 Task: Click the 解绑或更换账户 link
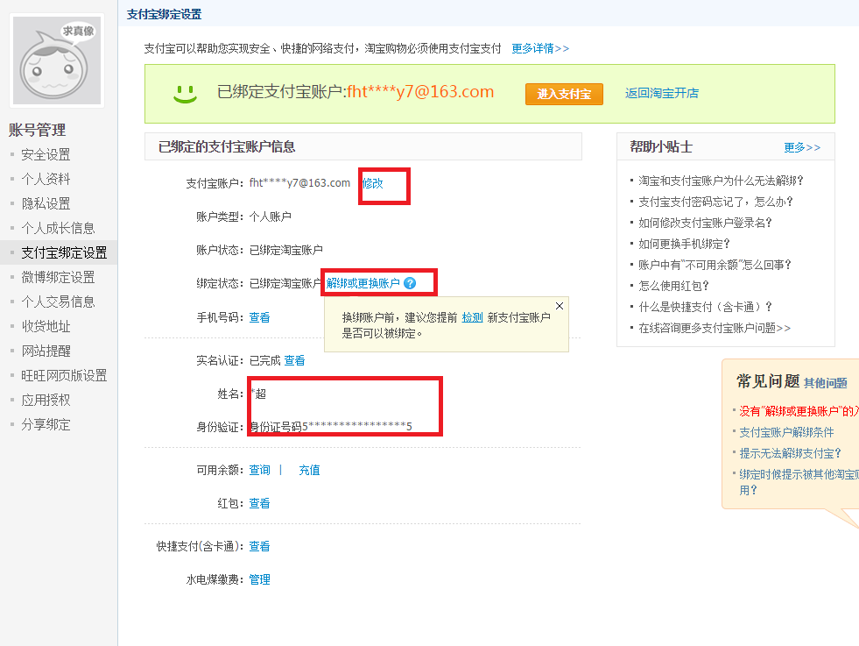(x=363, y=283)
